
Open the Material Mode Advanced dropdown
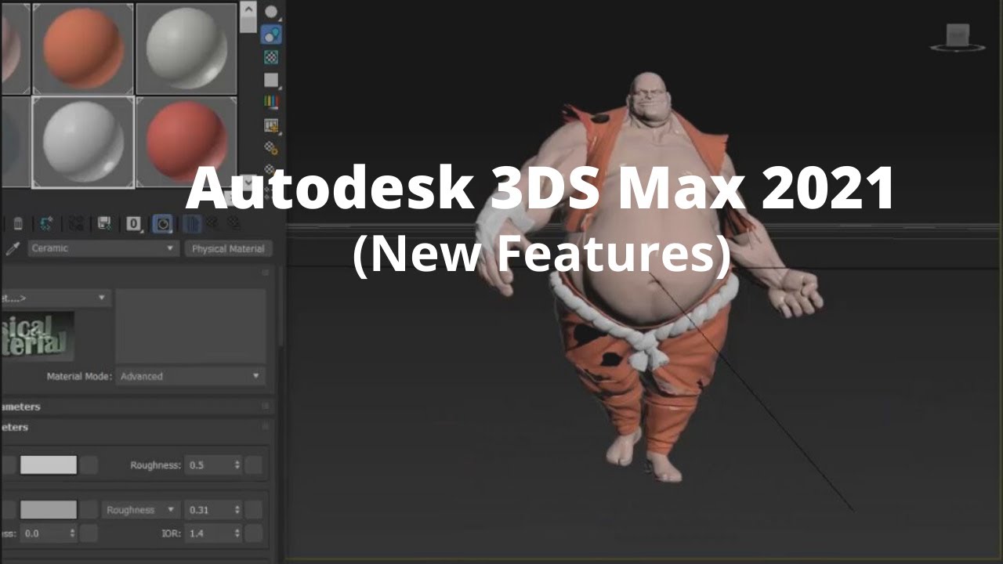(190, 376)
